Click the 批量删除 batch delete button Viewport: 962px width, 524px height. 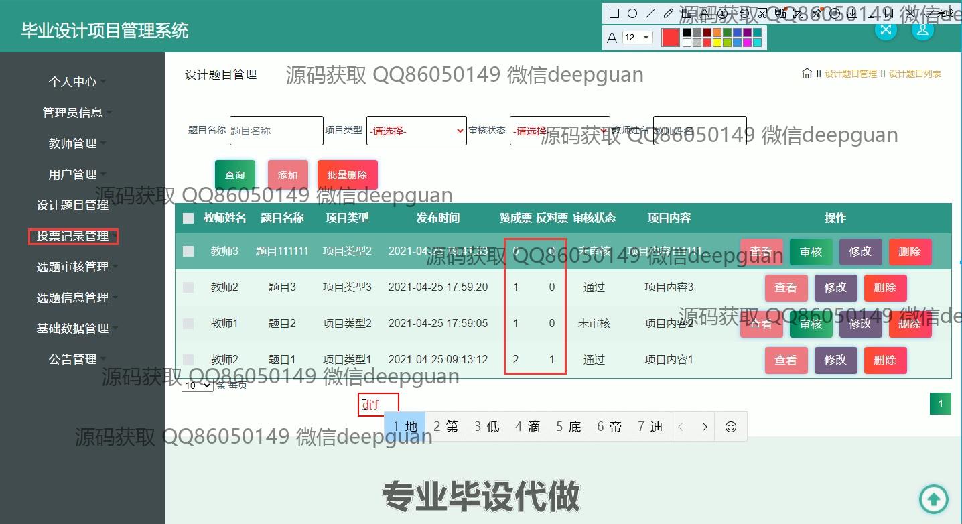347,175
